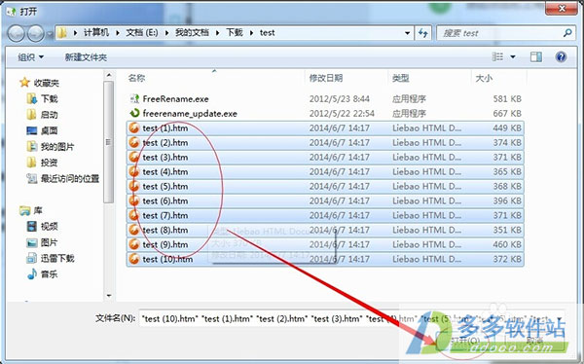The height and width of the screenshot is (364, 584).
Task: Open 下载 folder under favorites
Action: pyautogui.click(x=49, y=98)
